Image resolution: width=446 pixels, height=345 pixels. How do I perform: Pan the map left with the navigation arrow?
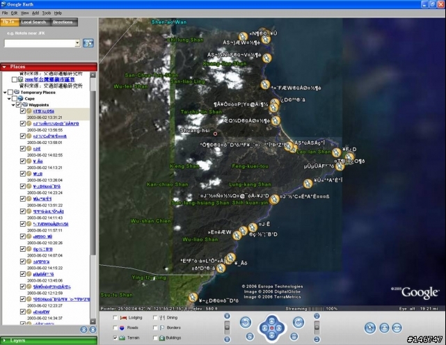pyautogui.click(x=264, y=328)
